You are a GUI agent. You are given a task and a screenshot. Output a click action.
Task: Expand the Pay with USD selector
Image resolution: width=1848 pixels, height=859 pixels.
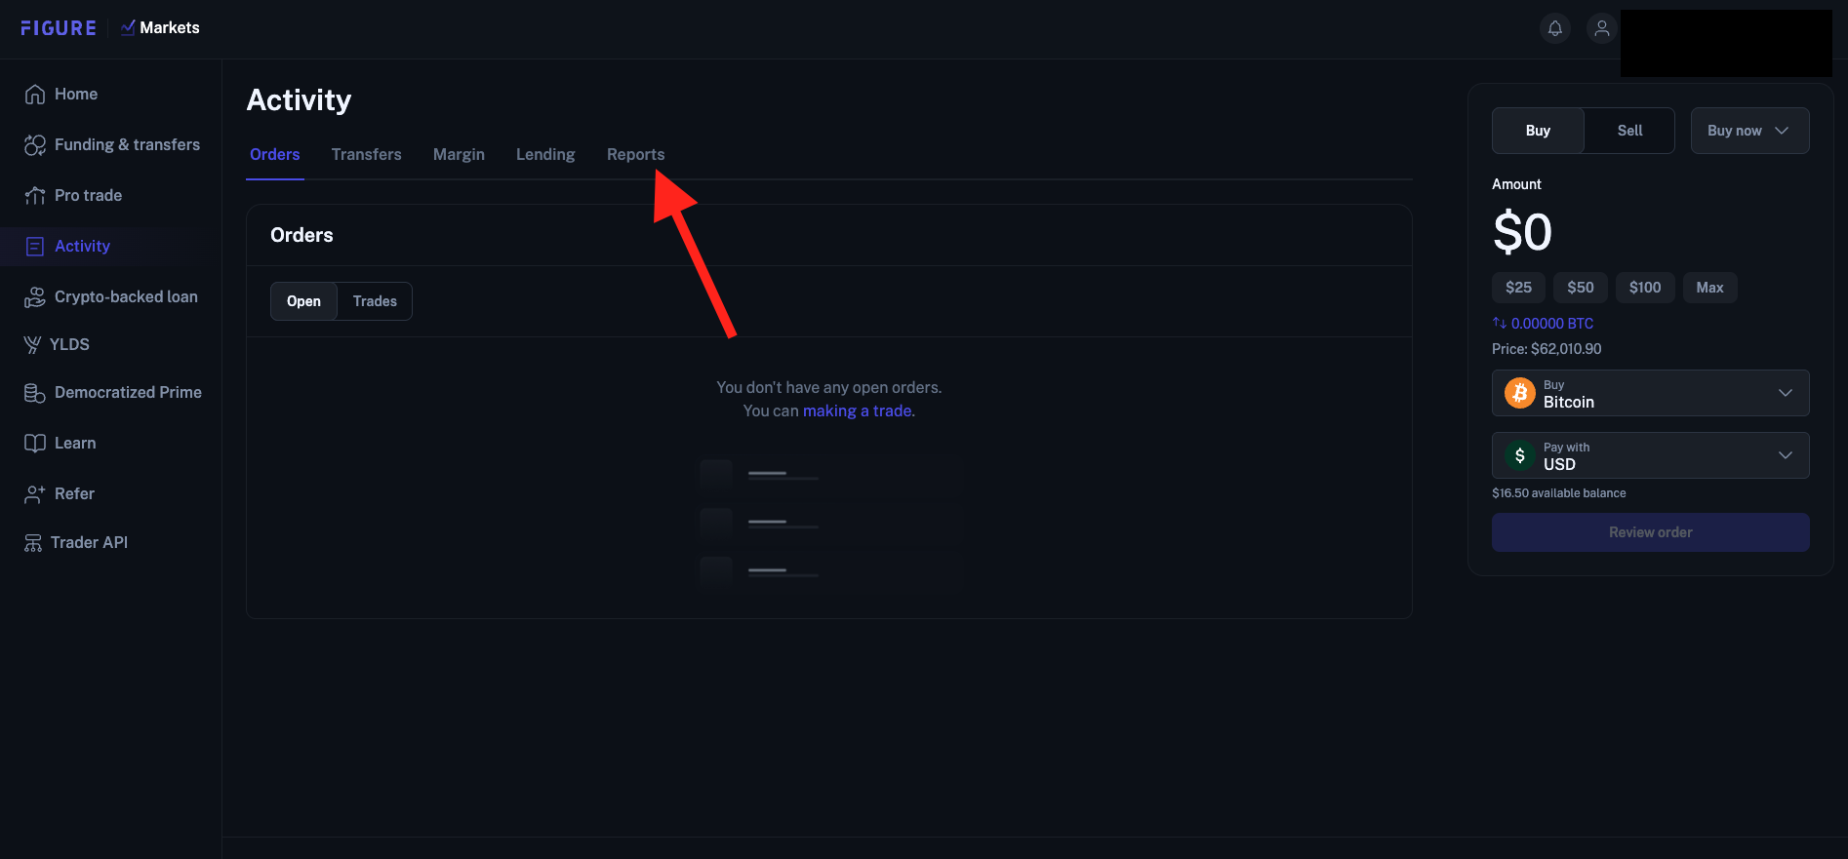pyautogui.click(x=1651, y=455)
